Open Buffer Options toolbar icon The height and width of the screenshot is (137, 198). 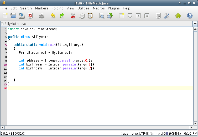[x=158, y=16]
